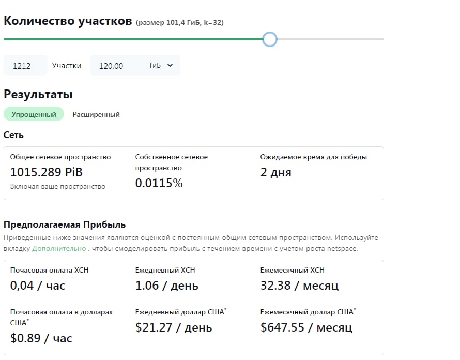Click the plot count slider handle
This screenshot has width=460, height=360.
[x=270, y=39]
